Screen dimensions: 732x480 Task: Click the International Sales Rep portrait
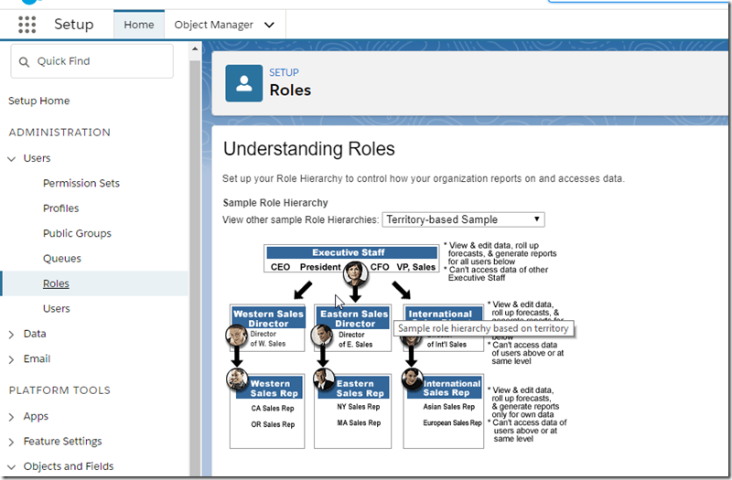point(413,379)
